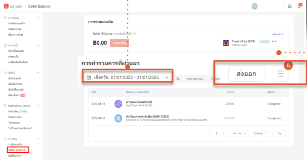Collapse the Marketing Centre section chevron

38,106
